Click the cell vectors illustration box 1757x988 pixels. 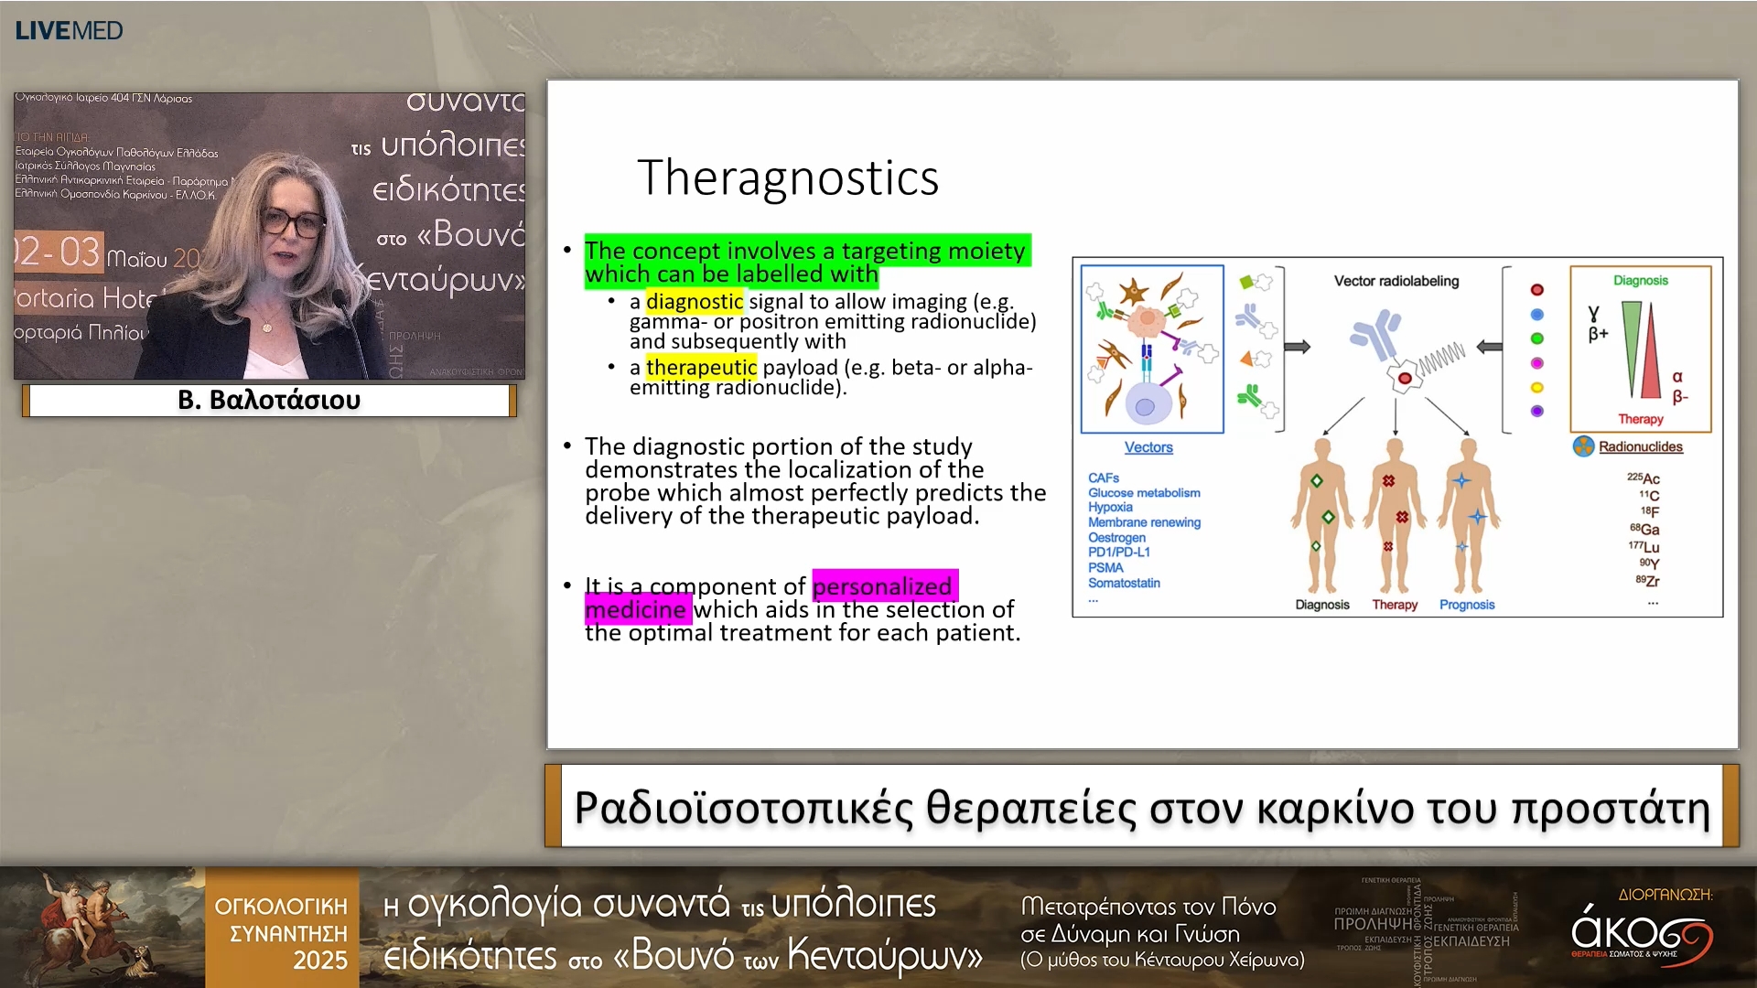tap(1152, 349)
